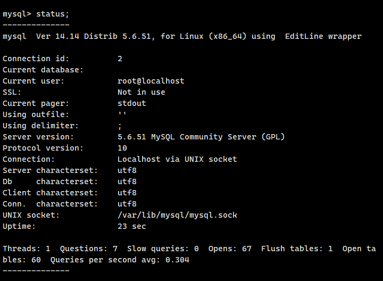Image resolution: width=383 pixels, height=281 pixels.
Task: Click the "EditLine wrapper" text
Action: 323,36
